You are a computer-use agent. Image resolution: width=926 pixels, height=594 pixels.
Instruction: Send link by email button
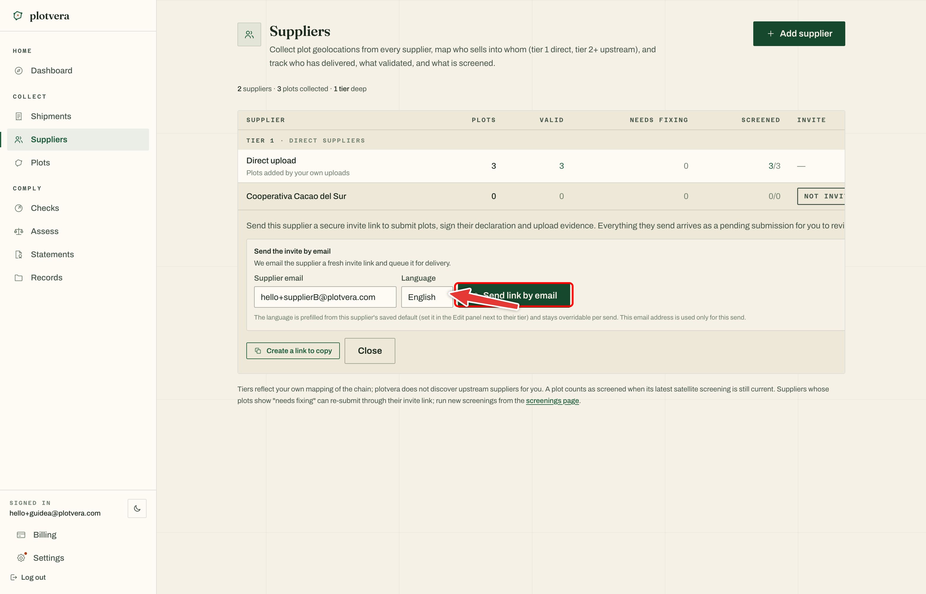point(514,295)
